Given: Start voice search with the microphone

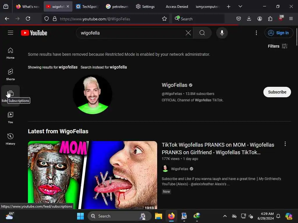Looking at the screenshot, I should [222, 33].
